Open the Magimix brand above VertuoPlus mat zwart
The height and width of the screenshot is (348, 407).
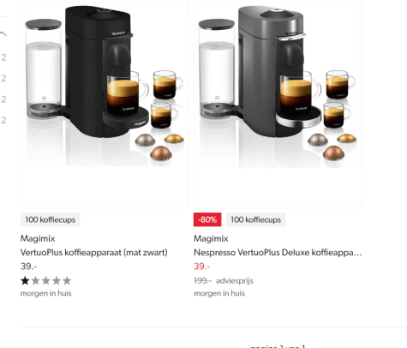[x=38, y=238]
